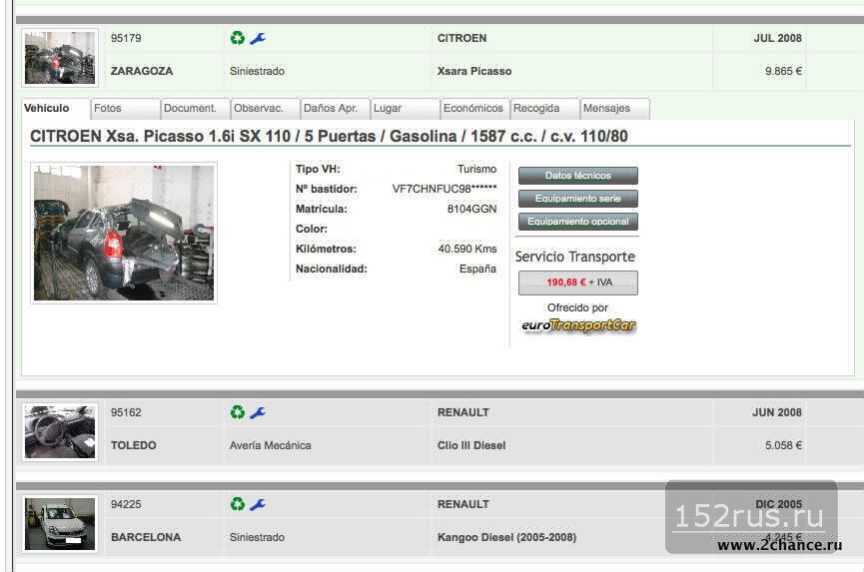Screen dimensions: 864x572
Task: Switch to the Daños Apr. tab
Action: coord(335,109)
